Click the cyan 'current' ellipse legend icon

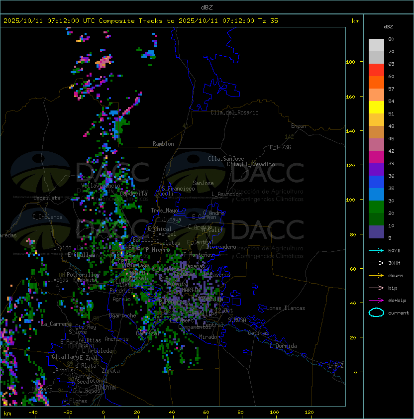tap(376, 313)
